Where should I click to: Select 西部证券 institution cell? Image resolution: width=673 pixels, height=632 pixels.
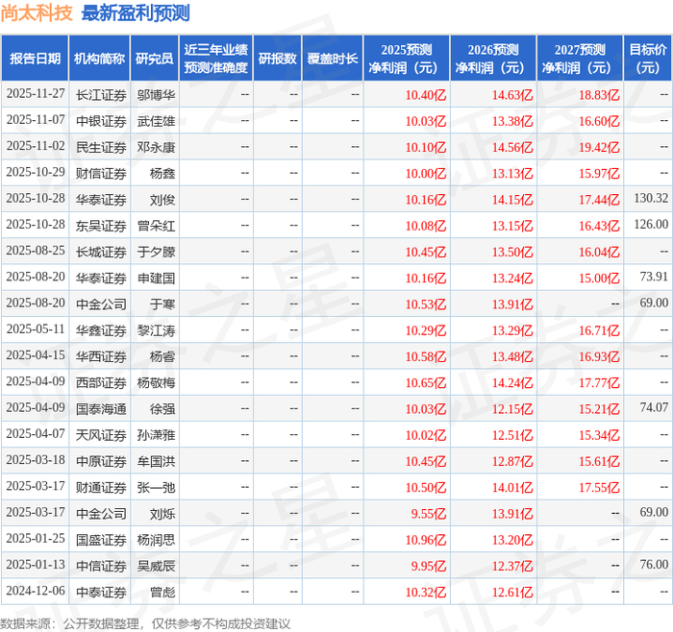coord(101,382)
